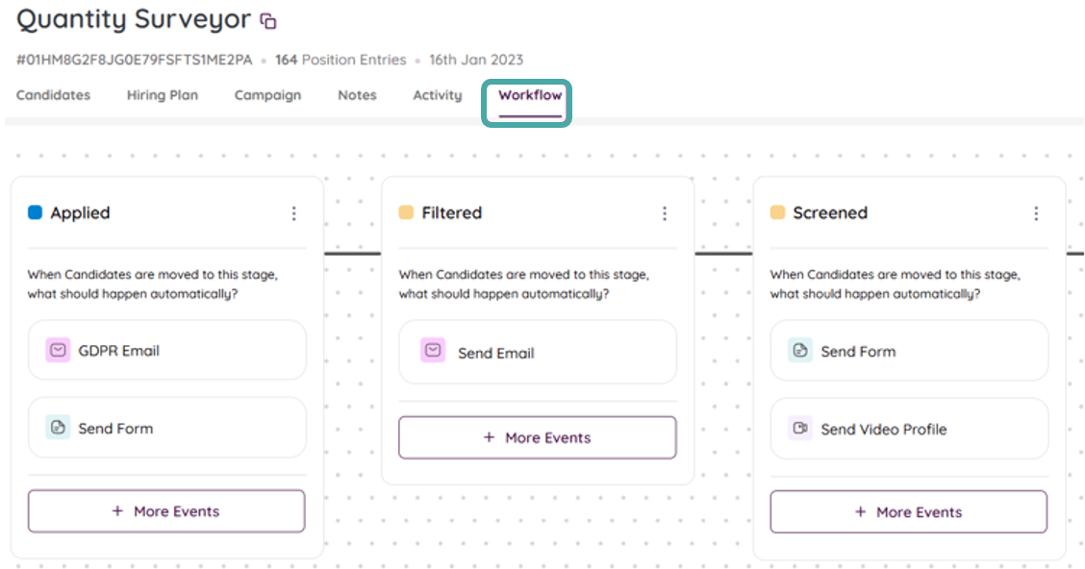Click the Send Email envelope icon in Filtered

(x=433, y=352)
